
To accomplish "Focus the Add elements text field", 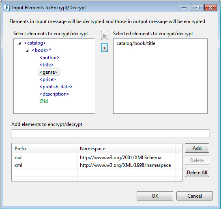I will (x=110, y=133).
